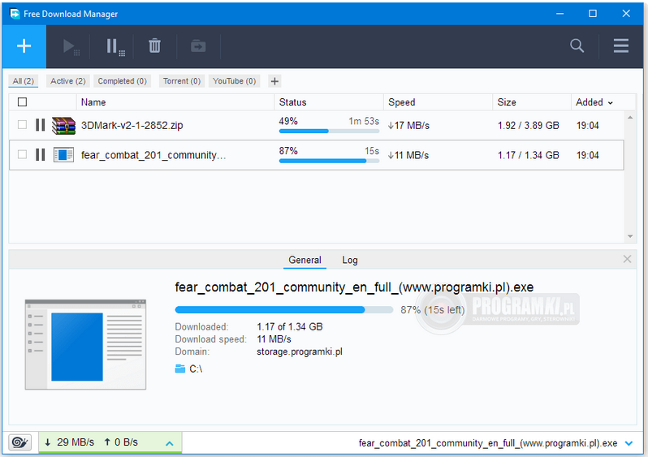This screenshot has height=457, width=648.
Task: Check the fear_combat_201_community row checkbox
Action: (22, 154)
